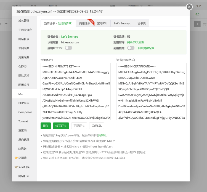Click page number 1 in background pagination
The width and height of the screenshot is (207, 192).
click(197, 24)
